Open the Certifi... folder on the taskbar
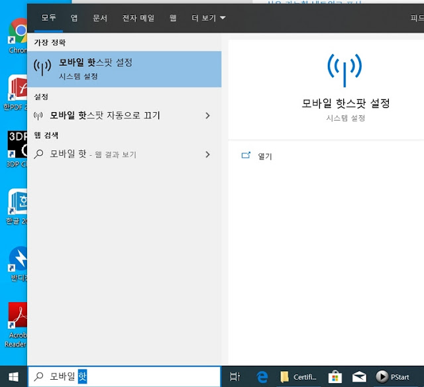The height and width of the screenshot is (387, 424). 299,376
